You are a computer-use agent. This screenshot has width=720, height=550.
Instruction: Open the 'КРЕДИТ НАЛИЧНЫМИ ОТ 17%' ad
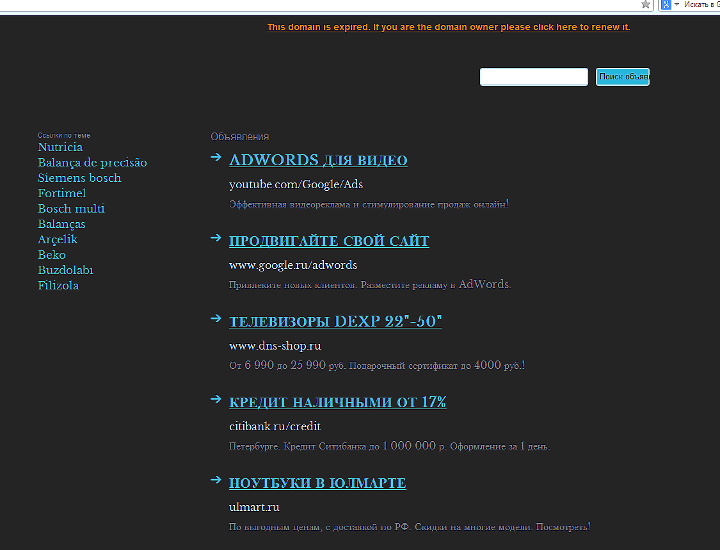point(337,402)
